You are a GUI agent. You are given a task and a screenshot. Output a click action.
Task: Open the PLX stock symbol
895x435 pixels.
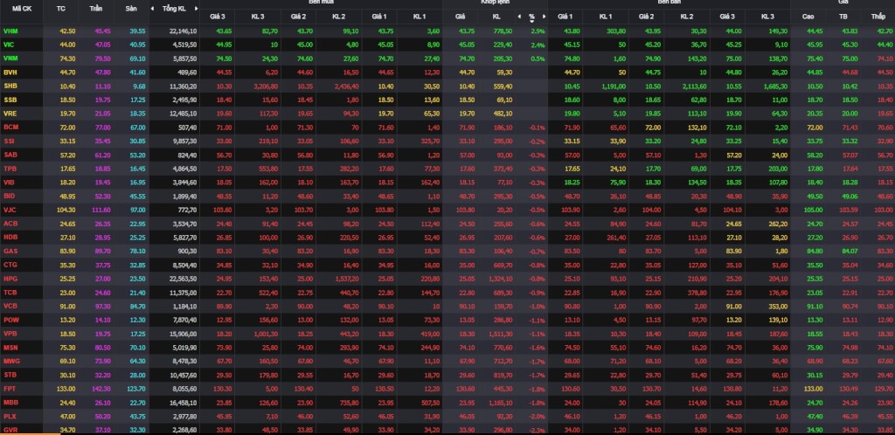coord(10,416)
